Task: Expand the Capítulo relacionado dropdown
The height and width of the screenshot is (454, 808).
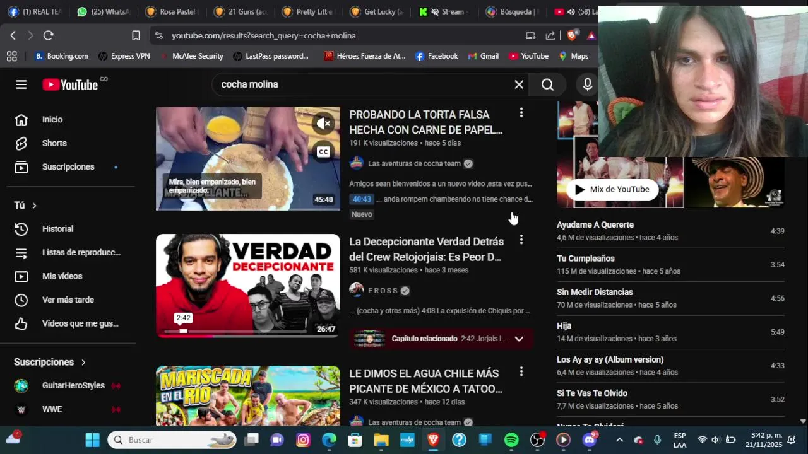Action: click(519, 339)
